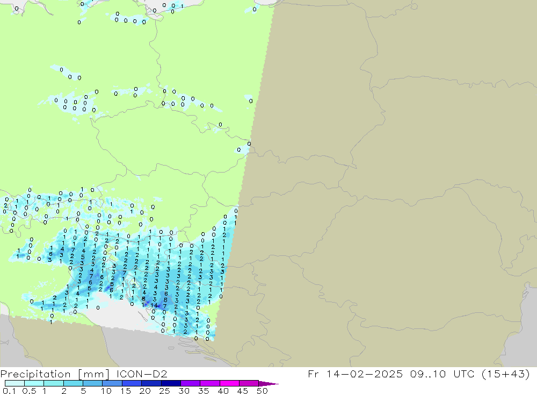Click the legend label "25"
Image resolution: width=537 pixels, height=394 pixels.
pos(164,391)
